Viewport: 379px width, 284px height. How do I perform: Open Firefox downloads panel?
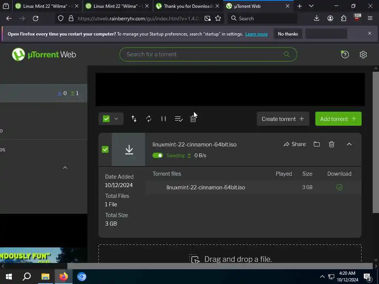point(316,18)
